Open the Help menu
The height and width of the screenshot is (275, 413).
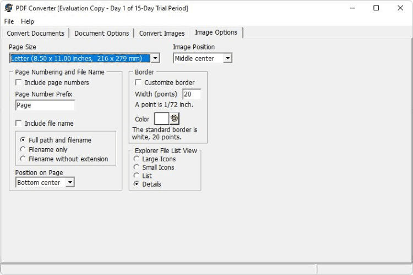click(x=28, y=21)
